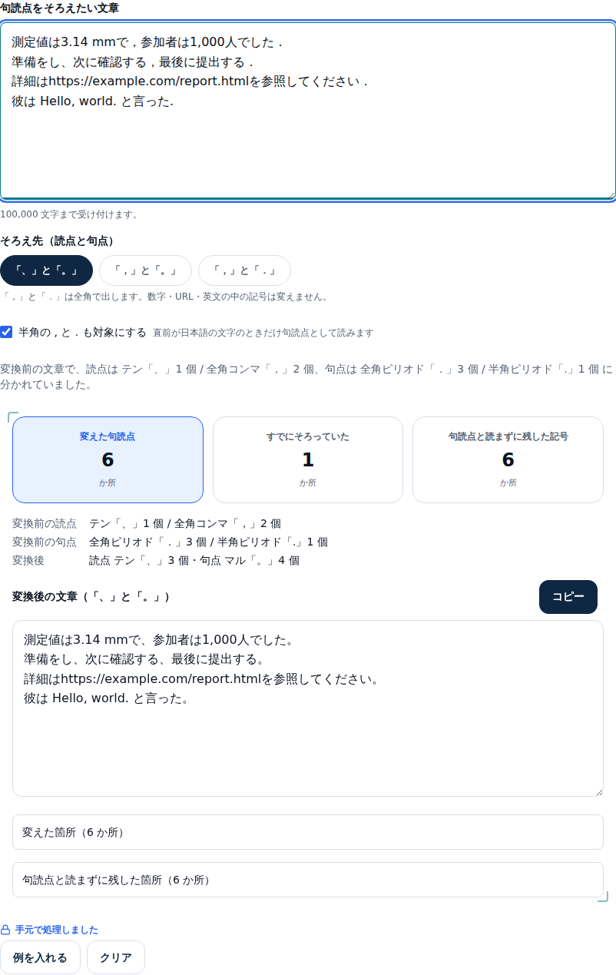This screenshot has width=616, height=975.
Task: Click the 変換前の句点 row label
Action: pyautogui.click(x=45, y=542)
